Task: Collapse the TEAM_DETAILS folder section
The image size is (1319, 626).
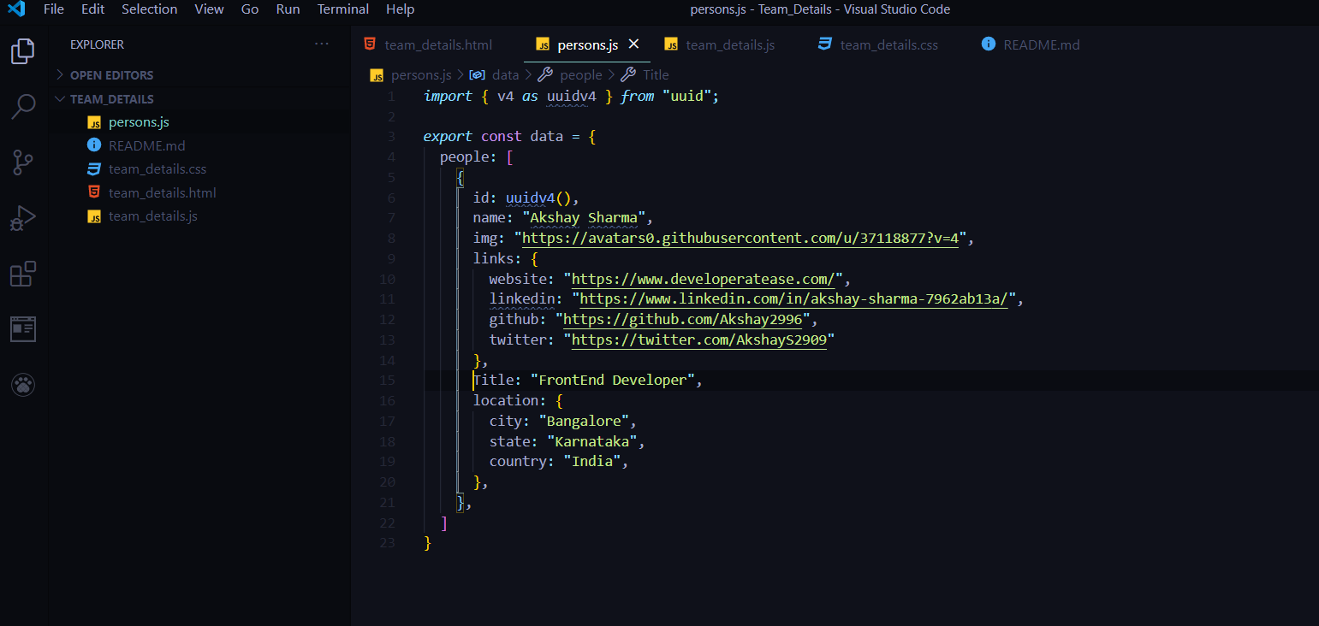Action: click(x=104, y=98)
